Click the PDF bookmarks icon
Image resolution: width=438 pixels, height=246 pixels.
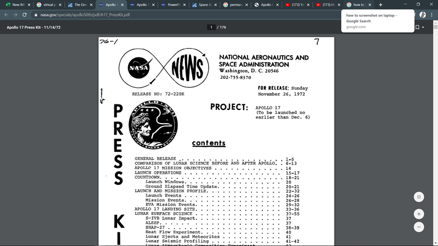pyautogui.click(x=417, y=27)
